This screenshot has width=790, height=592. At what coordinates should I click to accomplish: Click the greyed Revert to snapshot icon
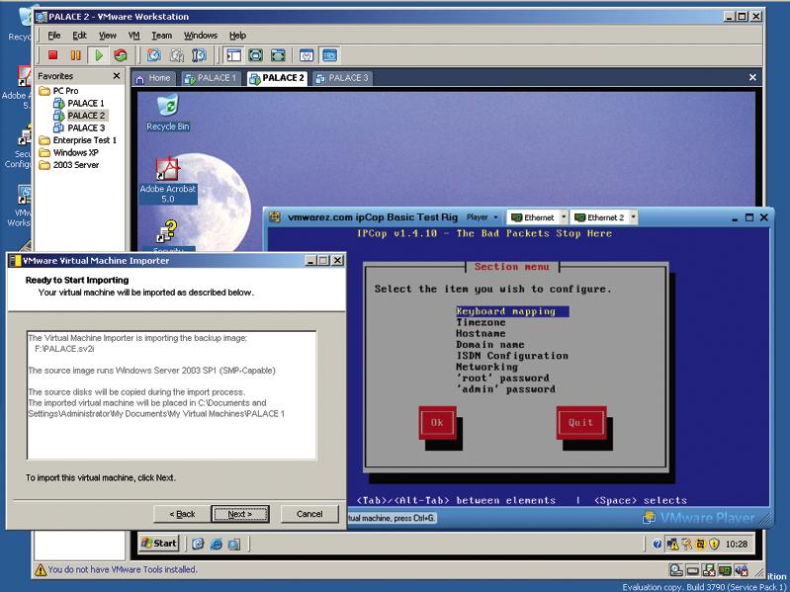coord(177,55)
